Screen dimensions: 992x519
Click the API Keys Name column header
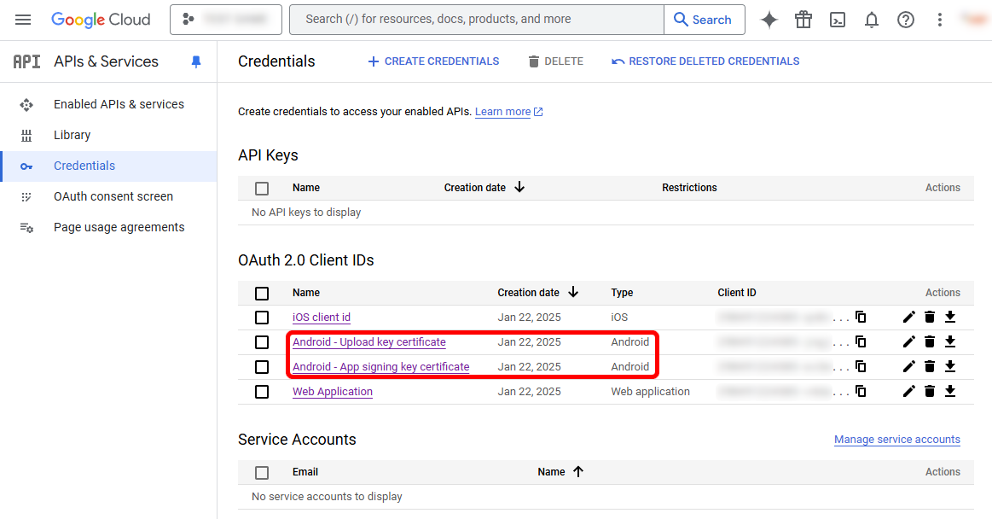tap(305, 187)
